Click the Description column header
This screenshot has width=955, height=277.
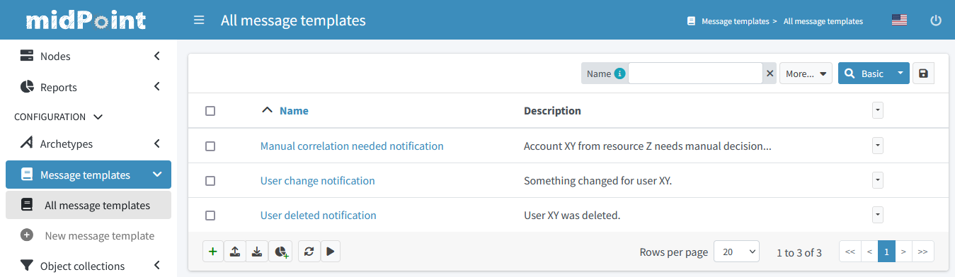coord(552,111)
